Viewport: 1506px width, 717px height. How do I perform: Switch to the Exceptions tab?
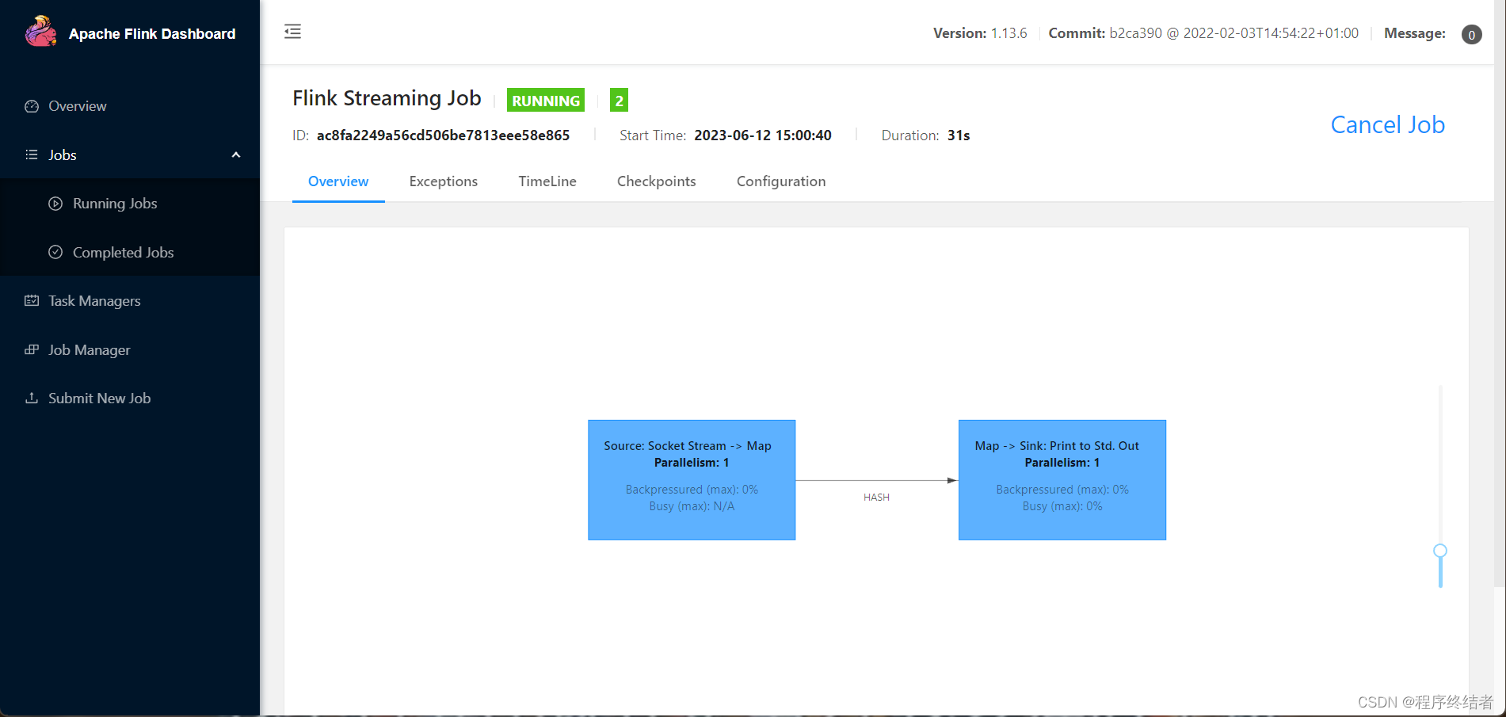[x=444, y=181]
